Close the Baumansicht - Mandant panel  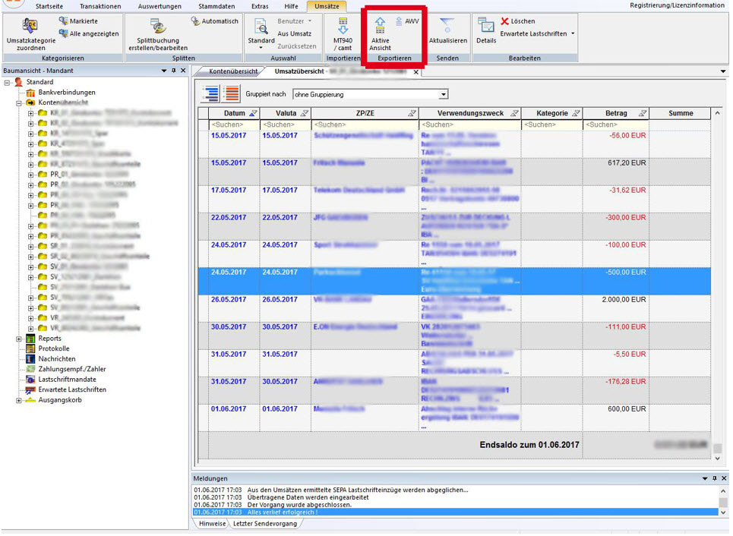click(183, 71)
